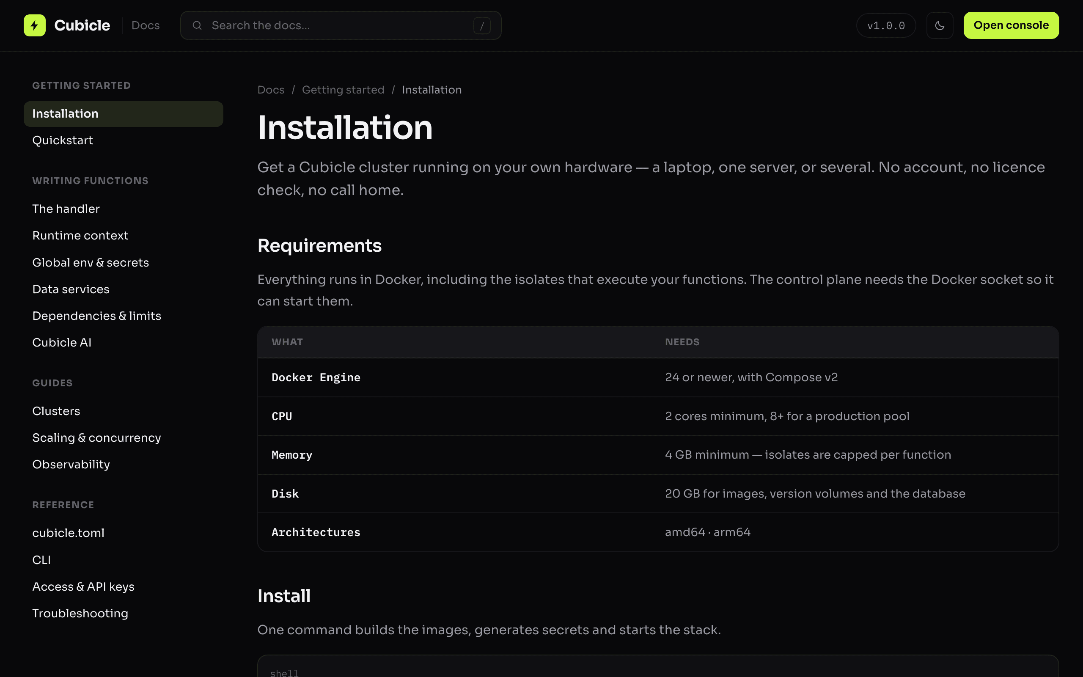Click '24 or newer, with Compose v2'

pyautogui.click(x=751, y=377)
